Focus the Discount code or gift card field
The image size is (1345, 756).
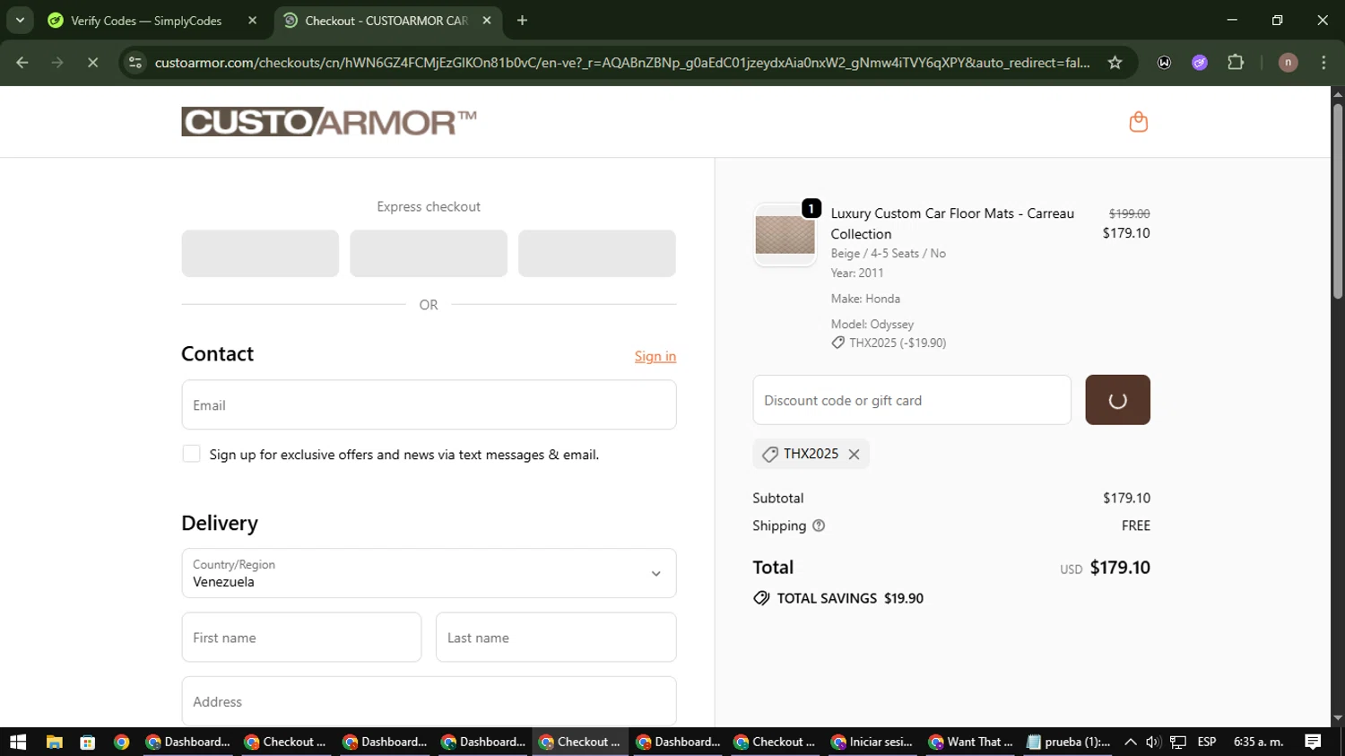(x=912, y=400)
